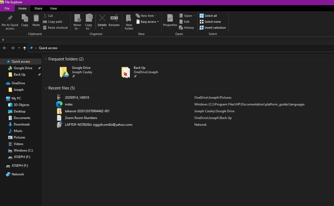The image size is (334, 206).
Task: Select the 20200914_140018 recent file
Action: coord(77,98)
